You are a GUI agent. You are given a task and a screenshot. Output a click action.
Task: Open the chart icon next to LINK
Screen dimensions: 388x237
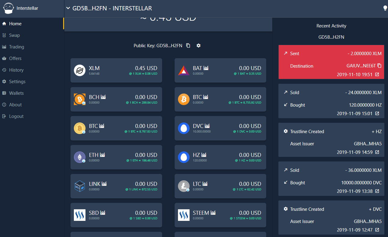pos(104,184)
